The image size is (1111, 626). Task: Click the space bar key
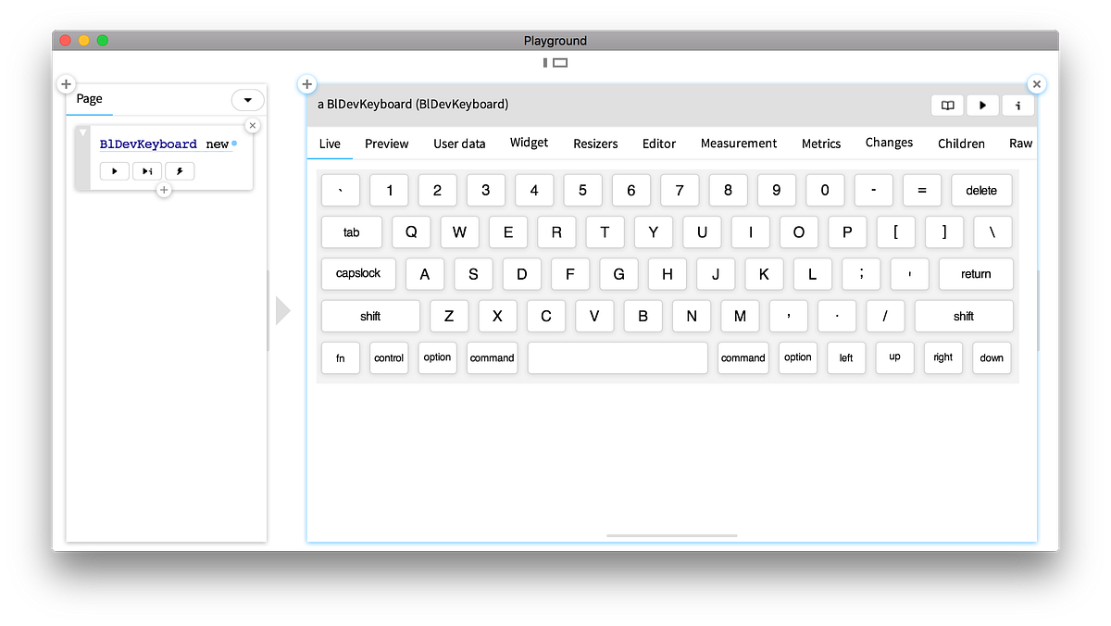pos(617,357)
